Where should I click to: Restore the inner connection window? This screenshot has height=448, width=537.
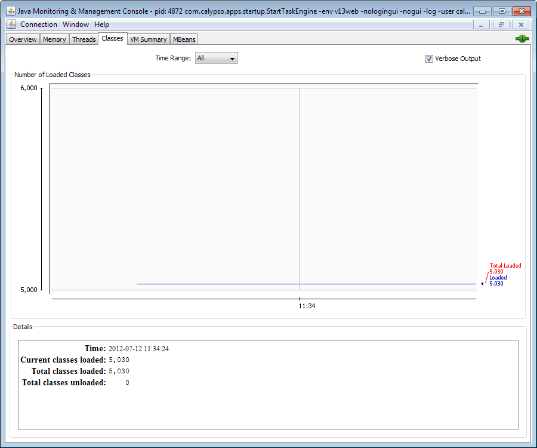[x=501, y=24]
